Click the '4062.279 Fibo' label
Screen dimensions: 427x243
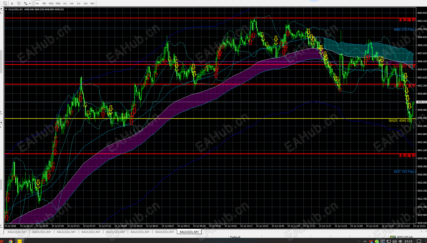click(x=403, y=29)
